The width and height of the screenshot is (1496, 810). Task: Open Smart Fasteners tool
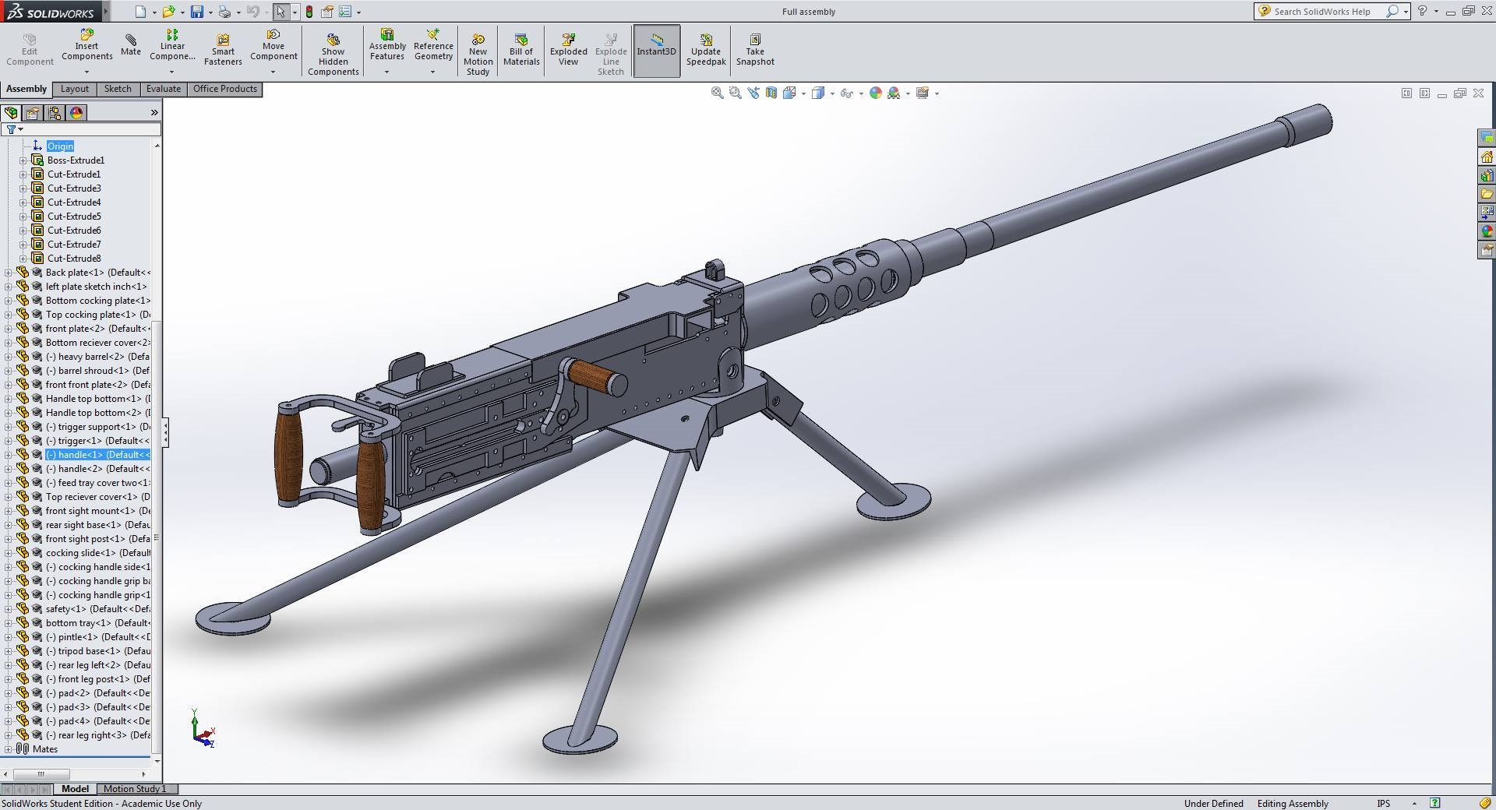(x=223, y=50)
